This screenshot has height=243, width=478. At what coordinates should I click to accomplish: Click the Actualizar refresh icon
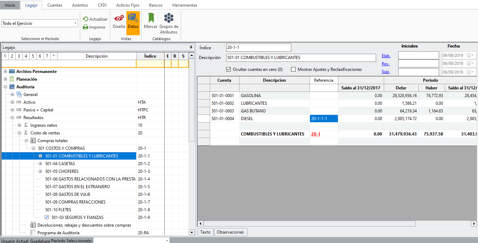pos(85,19)
